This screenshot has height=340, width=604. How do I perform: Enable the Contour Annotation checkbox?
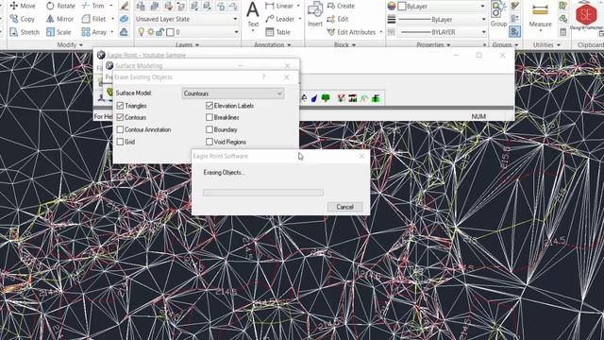pos(120,129)
